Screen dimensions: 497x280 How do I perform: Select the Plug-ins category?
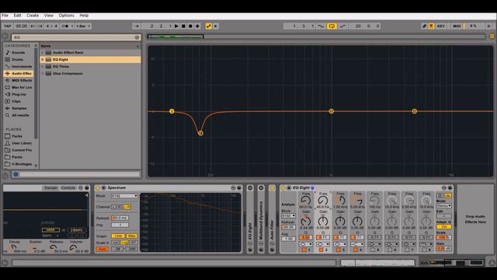pyautogui.click(x=19, y=94)
